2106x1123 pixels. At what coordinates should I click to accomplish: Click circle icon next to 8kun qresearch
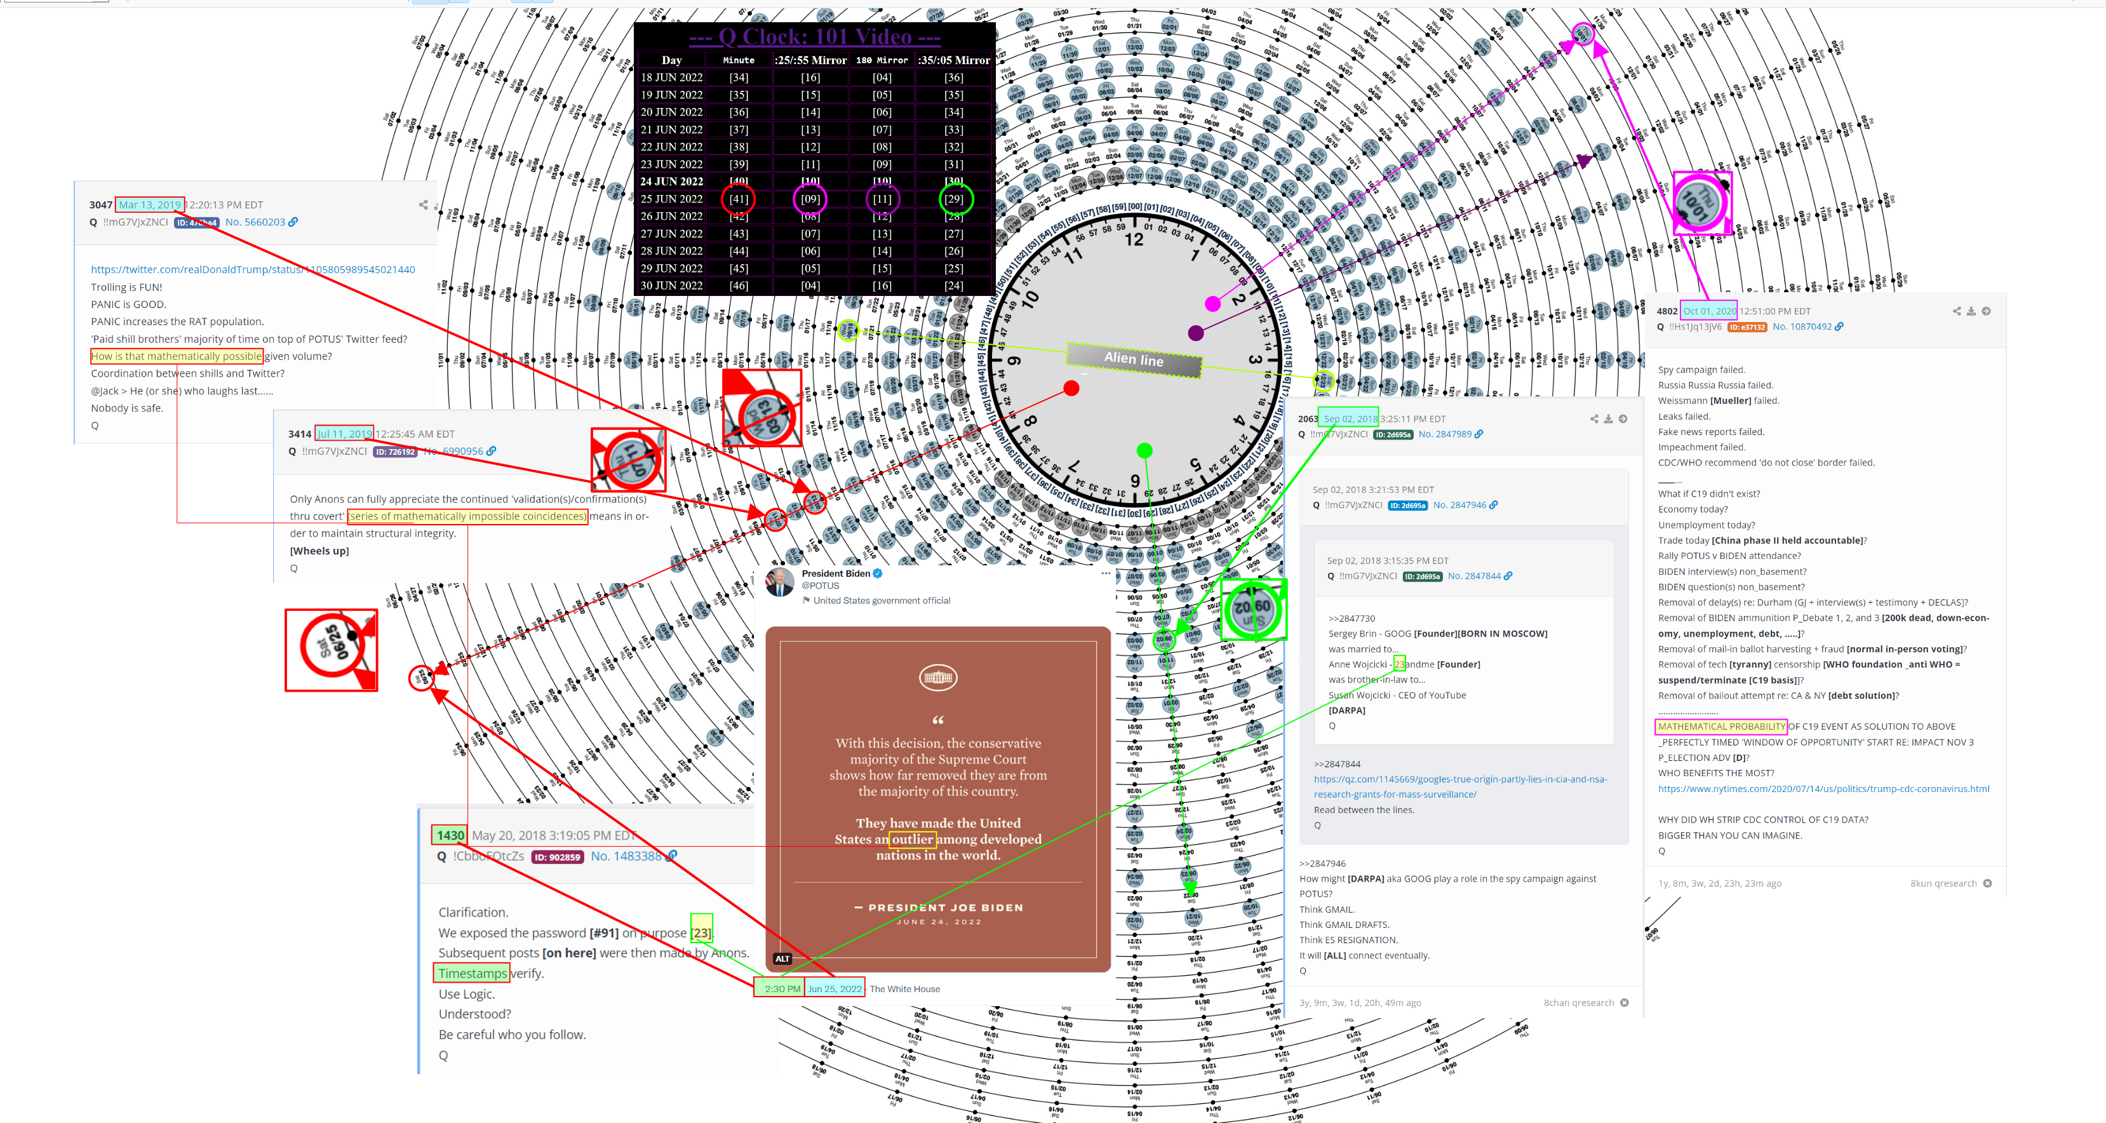pos(1987,884)
